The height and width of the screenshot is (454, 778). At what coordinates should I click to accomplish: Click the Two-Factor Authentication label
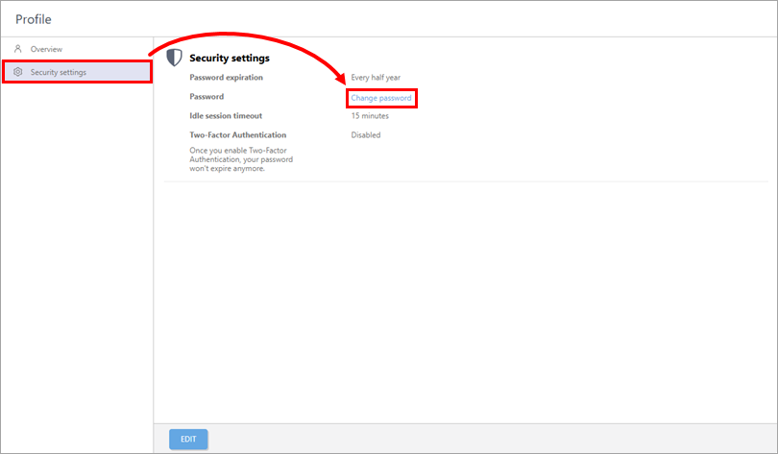(237, 134)
